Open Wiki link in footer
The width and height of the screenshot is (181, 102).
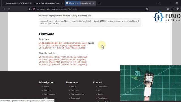[x=46, y=98]
